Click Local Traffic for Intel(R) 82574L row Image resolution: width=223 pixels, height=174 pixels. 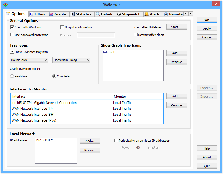tap(122, 103)
